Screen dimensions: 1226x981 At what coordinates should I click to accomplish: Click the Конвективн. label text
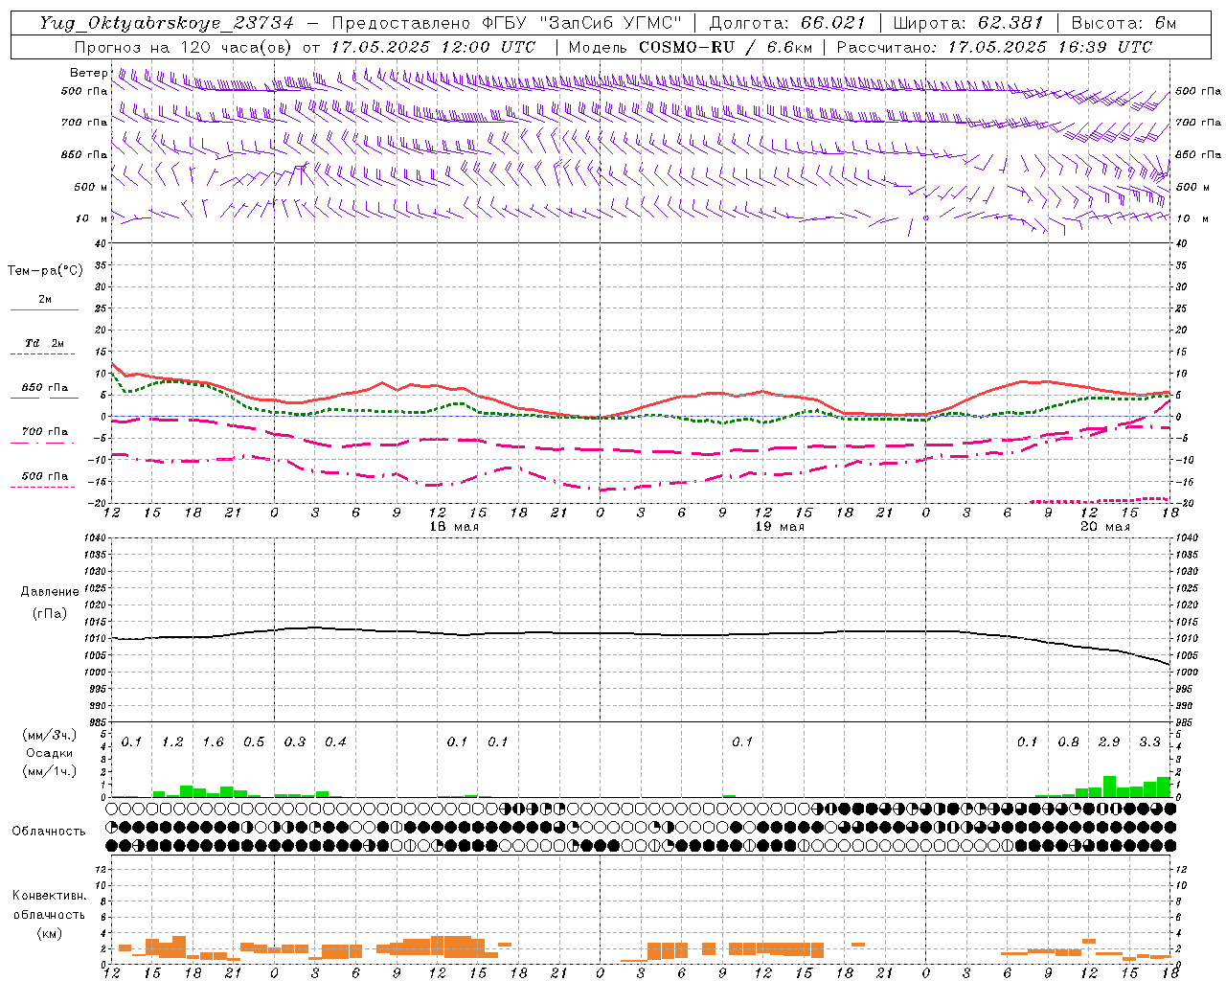[x=49, y=896]
